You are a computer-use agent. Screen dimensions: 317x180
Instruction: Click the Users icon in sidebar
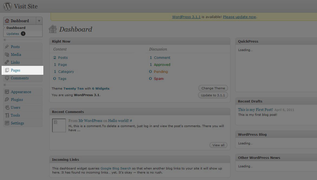7,107
